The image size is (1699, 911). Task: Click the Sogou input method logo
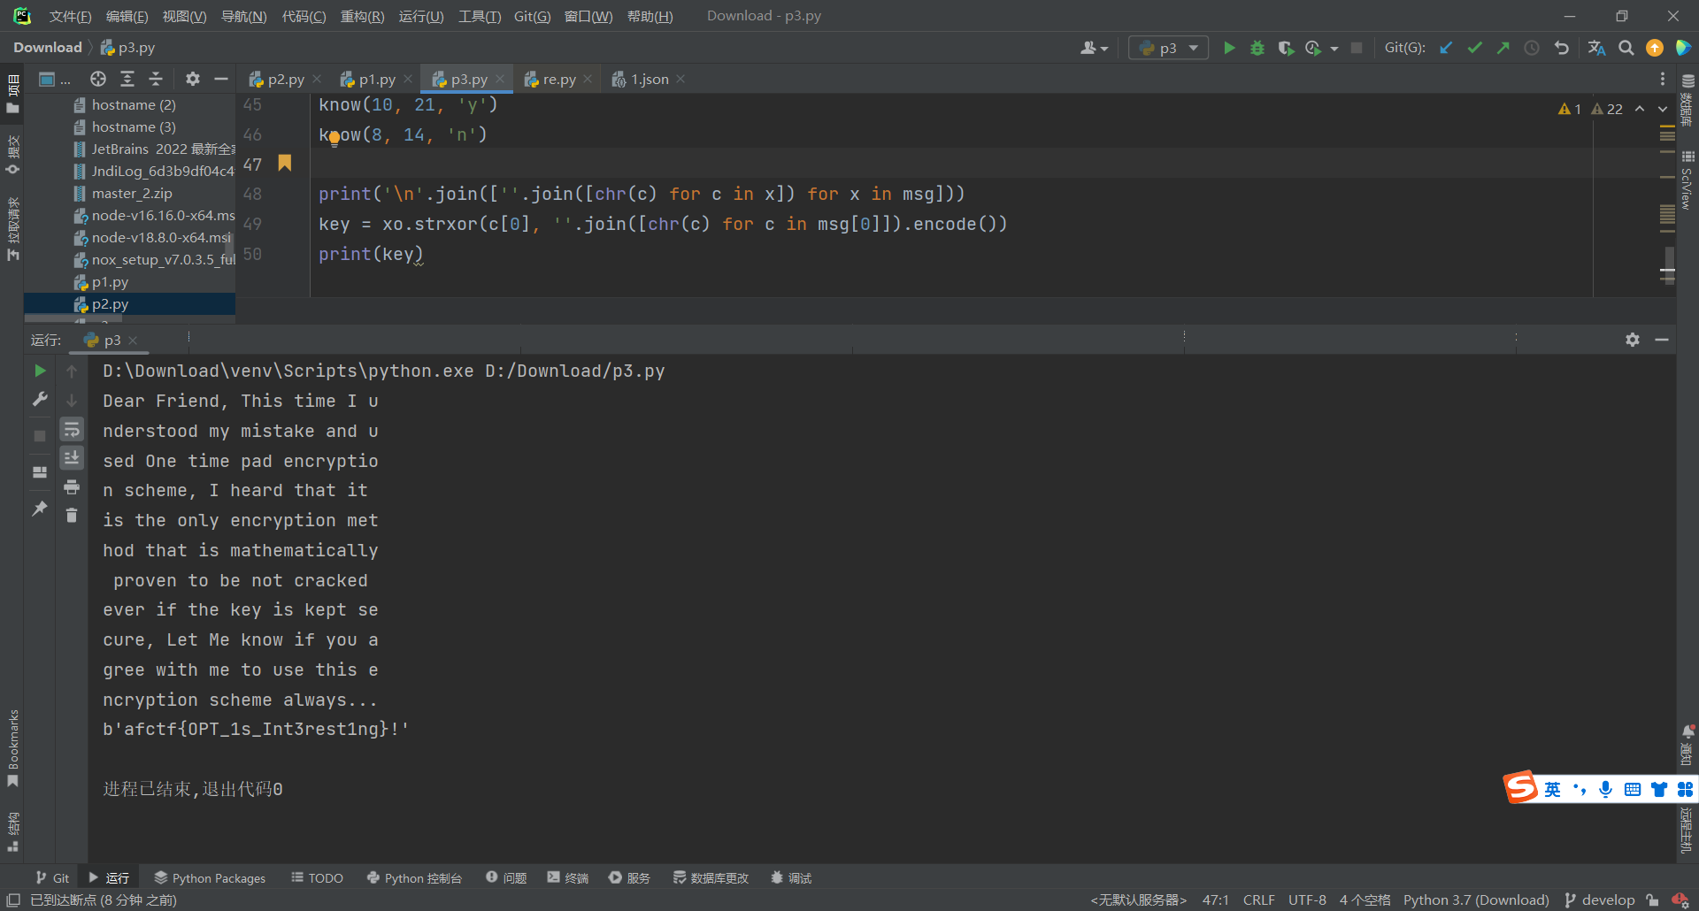(x=1521, y=787)
